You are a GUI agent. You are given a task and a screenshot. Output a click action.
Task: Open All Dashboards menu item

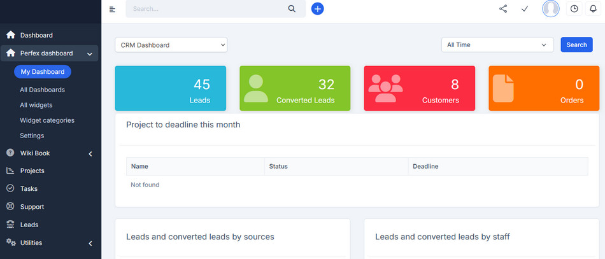pos(43,90)
